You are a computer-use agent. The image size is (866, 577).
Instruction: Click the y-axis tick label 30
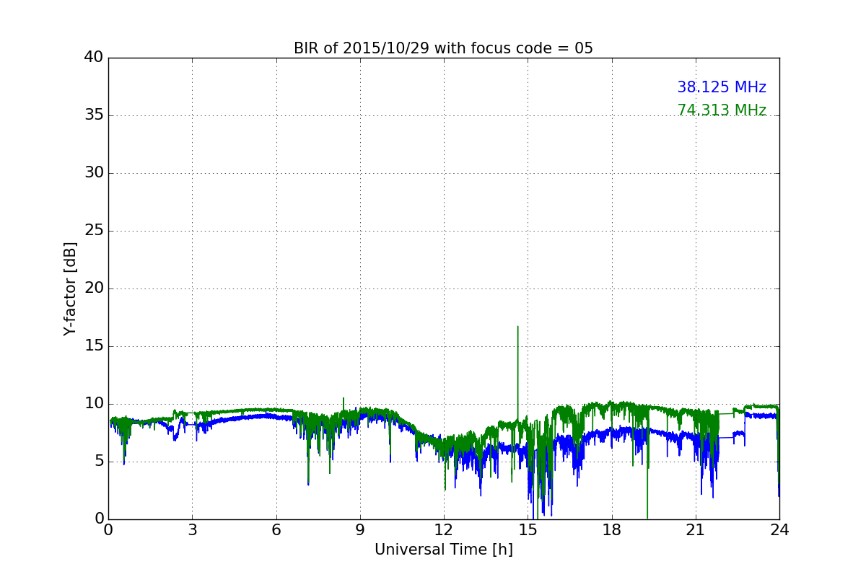[93, 173]
